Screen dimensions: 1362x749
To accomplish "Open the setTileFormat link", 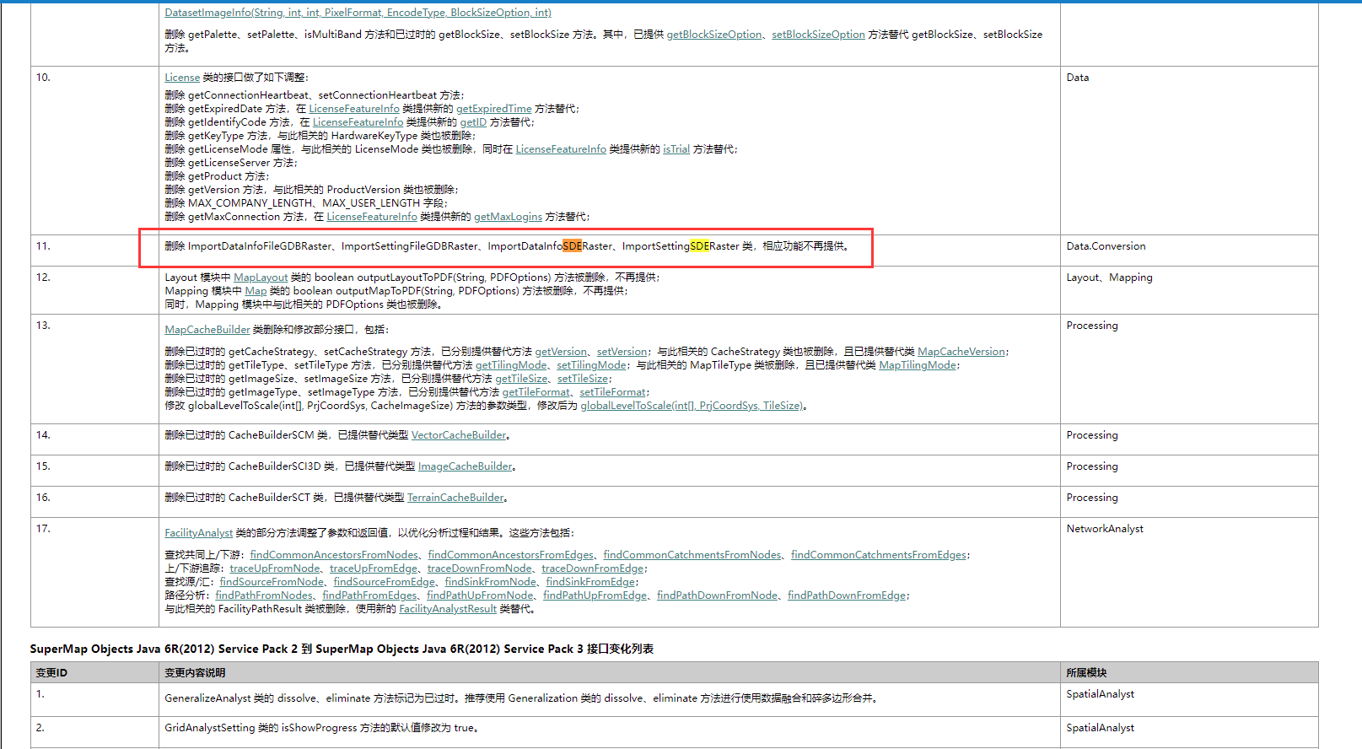I will 612,392.
